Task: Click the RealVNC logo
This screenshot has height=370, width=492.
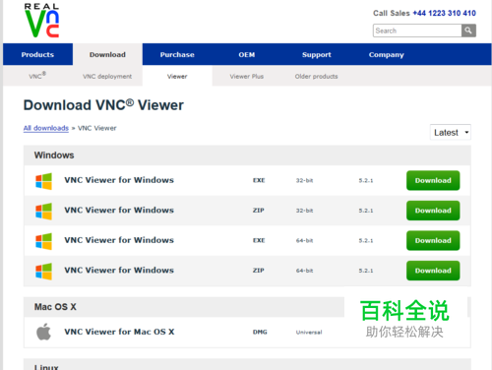Action: (x=42, y=21)
